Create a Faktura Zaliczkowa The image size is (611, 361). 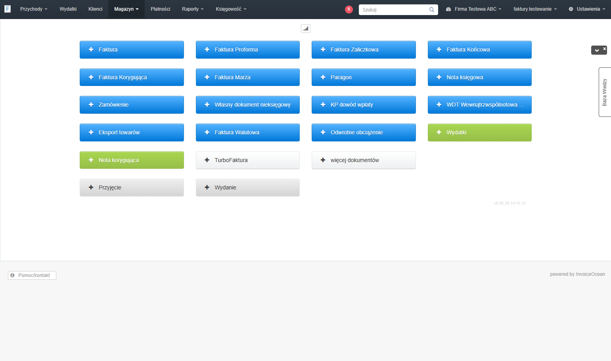click(364, 50)
